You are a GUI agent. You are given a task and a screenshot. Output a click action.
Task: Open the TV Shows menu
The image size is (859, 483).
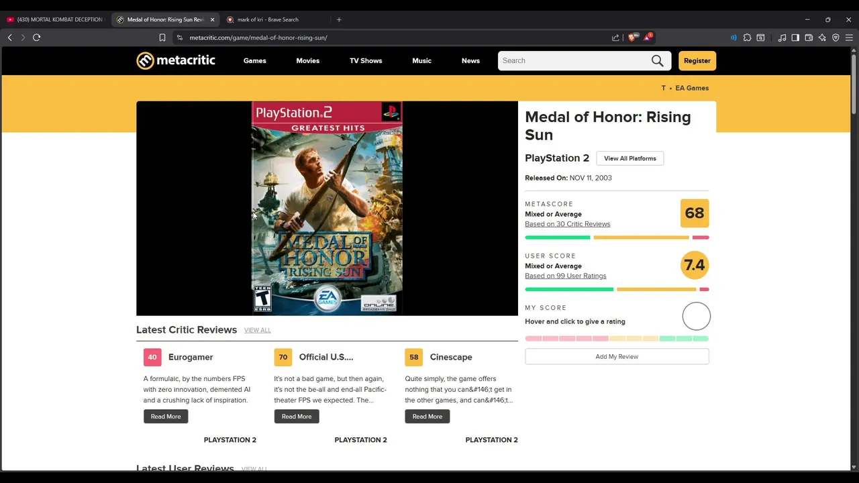click(x=366, y=60)
